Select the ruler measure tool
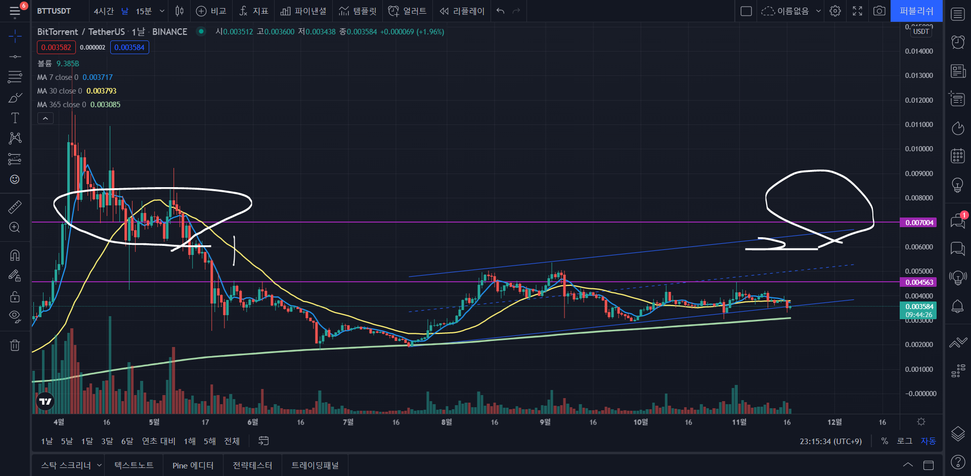The width and height of the screenshot is (971, 476). point(15,207)
